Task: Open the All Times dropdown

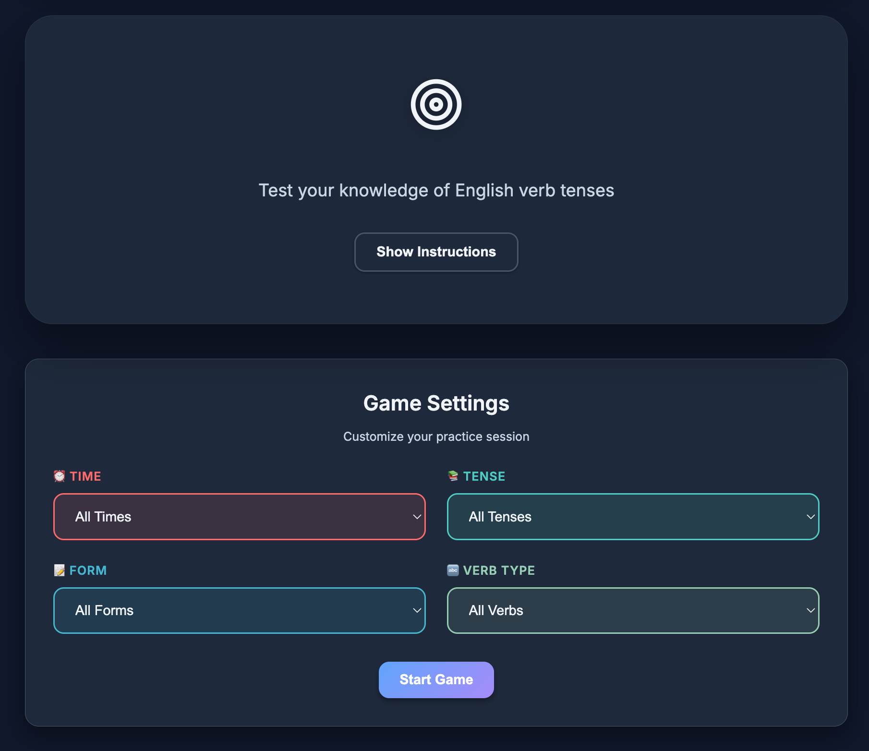Action: 239,517
